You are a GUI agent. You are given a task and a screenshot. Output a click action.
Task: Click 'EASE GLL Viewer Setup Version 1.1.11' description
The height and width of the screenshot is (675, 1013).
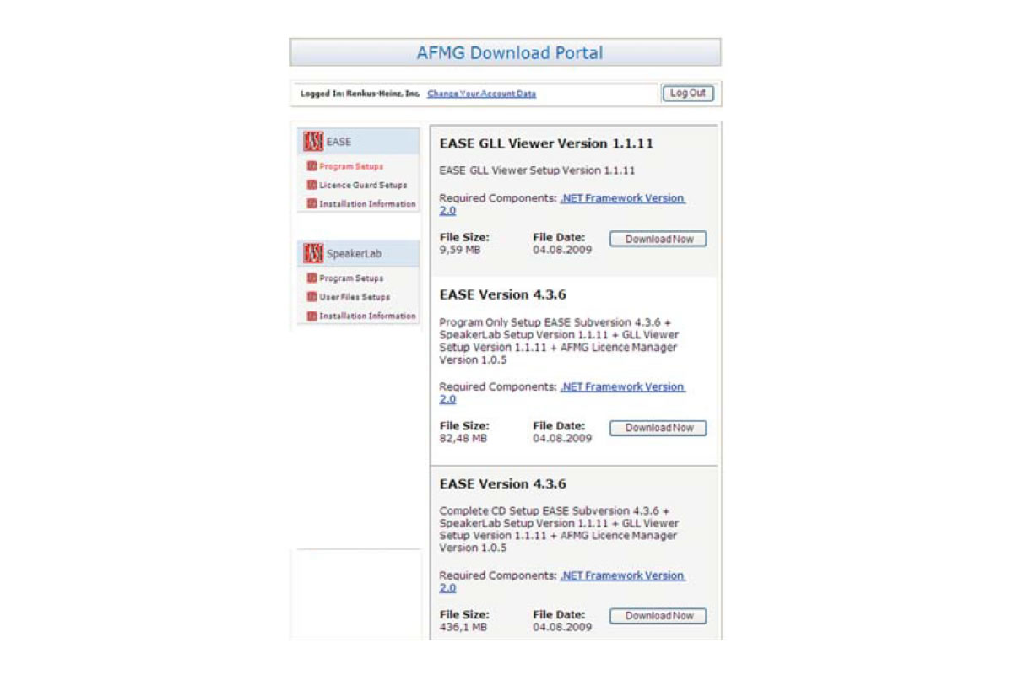537,170
